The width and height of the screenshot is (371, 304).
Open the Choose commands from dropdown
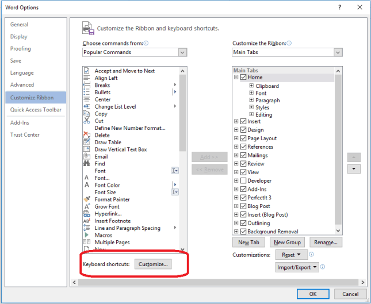[182, 52]
